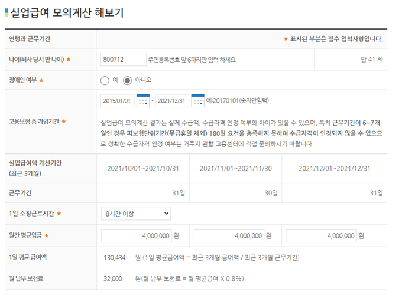Click the monthly premium value '32,000'
This screenshot has height=295, width=402.
[x=113, y=278]
